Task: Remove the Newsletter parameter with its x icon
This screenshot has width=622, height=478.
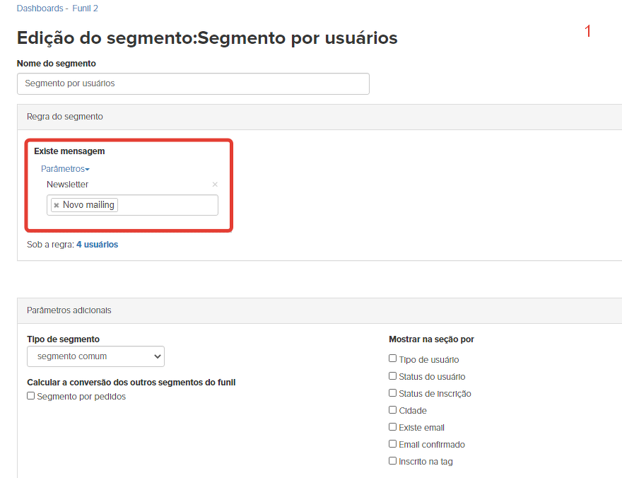Action: pyautogui.click(x=215, y=185)
